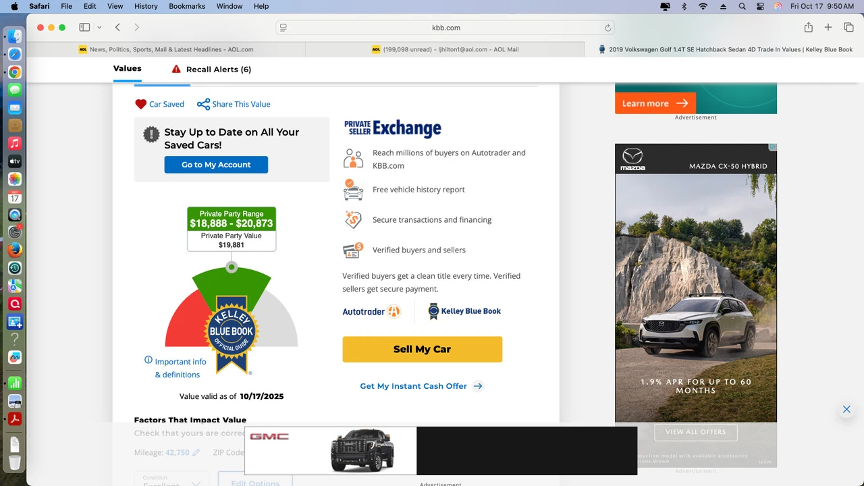Open the Bookmarks menu
This screenshot has height=486, width=864.
click(187, 6)
